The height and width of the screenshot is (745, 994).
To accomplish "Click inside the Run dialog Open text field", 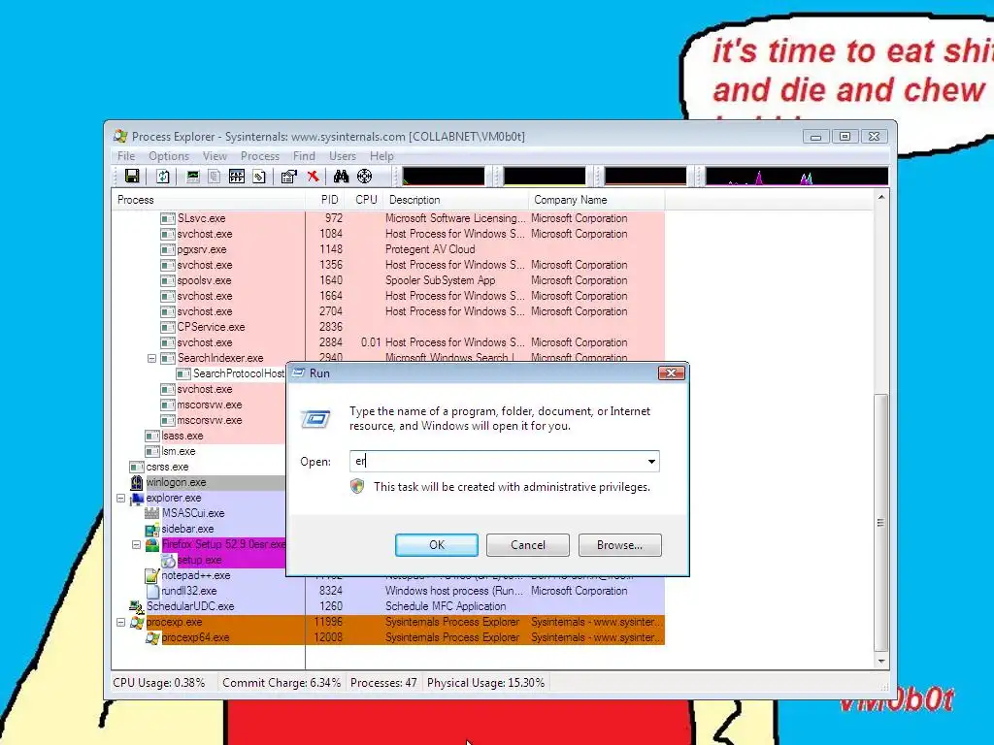I will (497, 461).
